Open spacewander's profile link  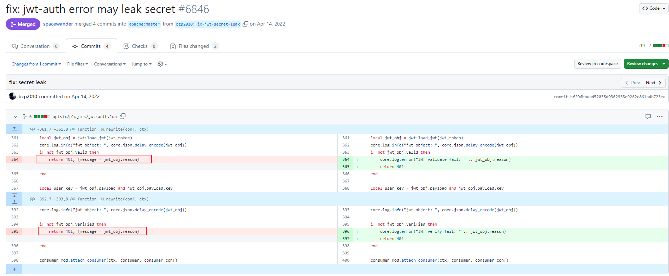click(58, 24)
